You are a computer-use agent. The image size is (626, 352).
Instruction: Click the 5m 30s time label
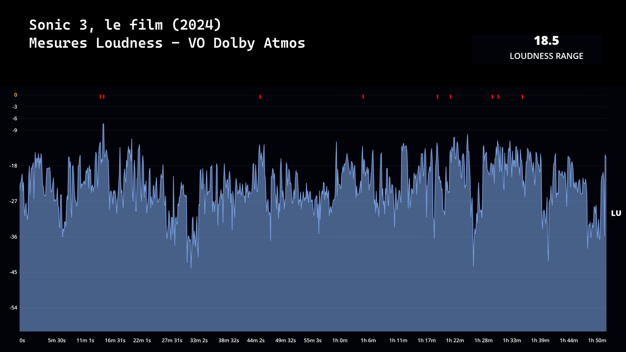[x=57, y=340]
